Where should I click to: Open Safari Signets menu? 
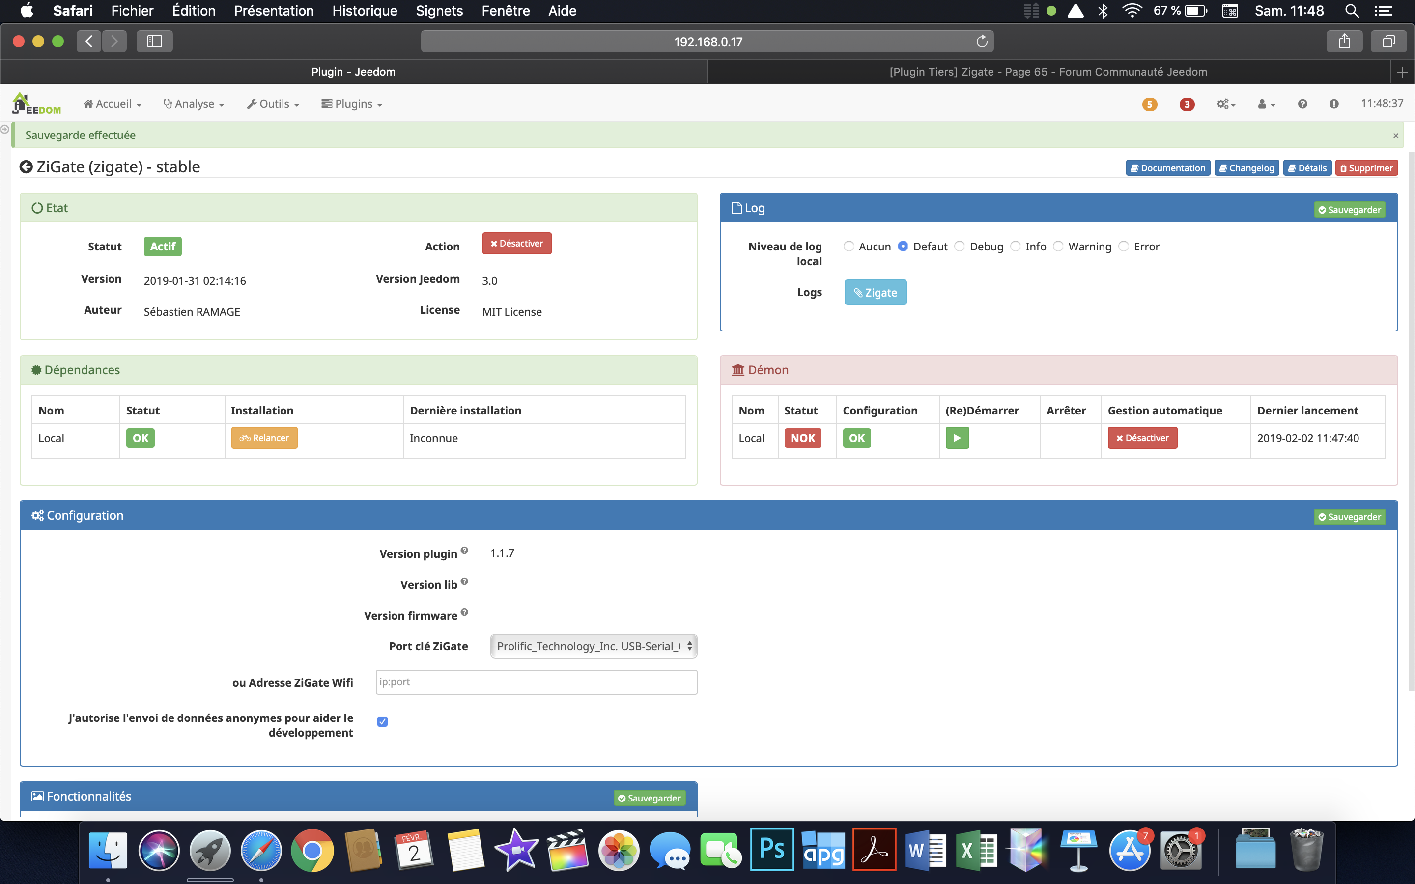pyautogui.click(x=439, y=10)
